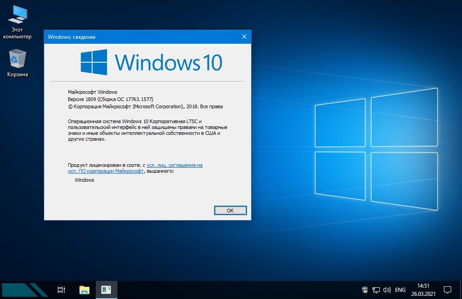Click the Show Desktop strip at taskbar edge
The width and height of the screenshot is (462, 299).
click(461, 290)
